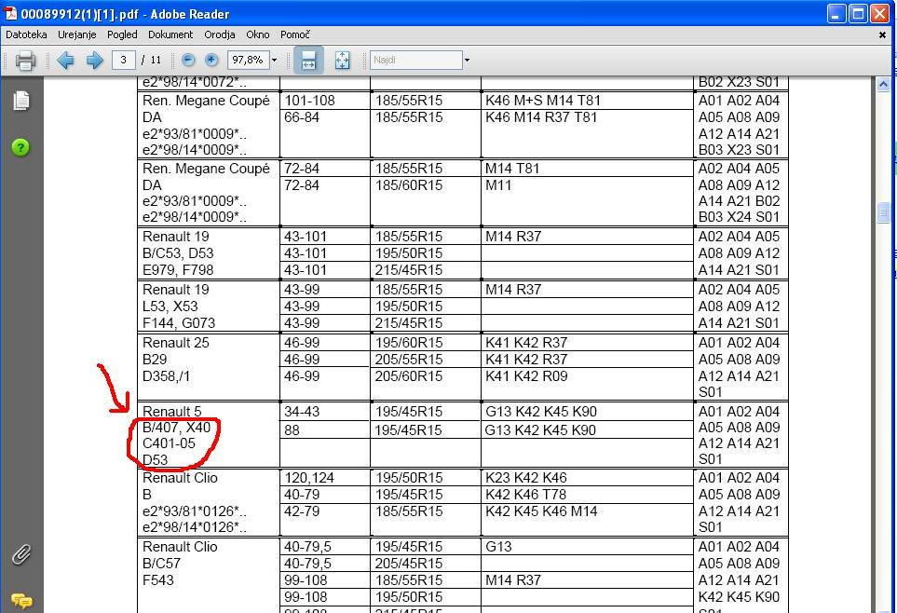Open Najdi search options dropdown arrow
The height and width of the screenshot is (613, 897).
point(467,61)
